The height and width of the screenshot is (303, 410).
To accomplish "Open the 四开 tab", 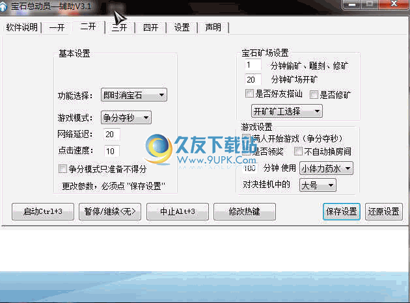I will [x=150, y=27].
